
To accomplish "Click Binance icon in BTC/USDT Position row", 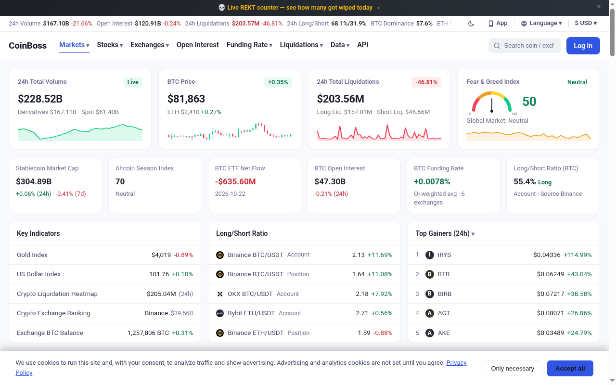I will 220,274.
